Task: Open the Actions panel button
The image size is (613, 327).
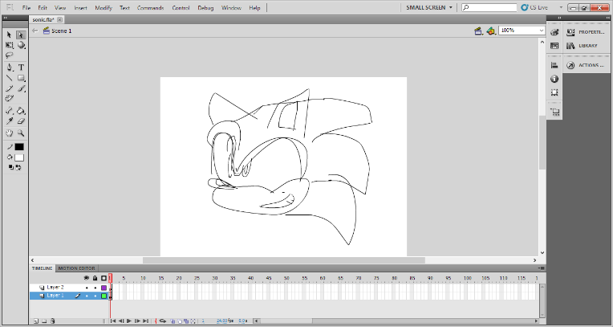Action: [x=587, y=65]
